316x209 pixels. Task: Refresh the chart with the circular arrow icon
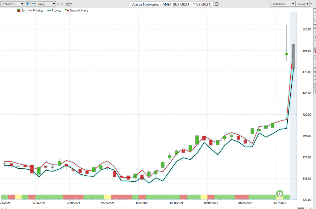(x=217, y=4)
